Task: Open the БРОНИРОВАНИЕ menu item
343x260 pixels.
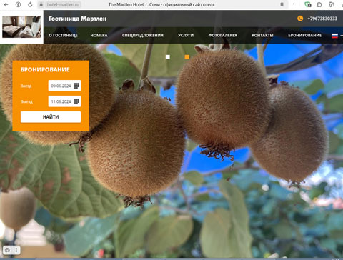Action: coord(305,35)
